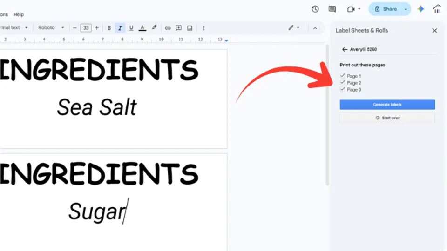
Task: Expand the meeting camera dropdown arrow
Action: point(359,9)
